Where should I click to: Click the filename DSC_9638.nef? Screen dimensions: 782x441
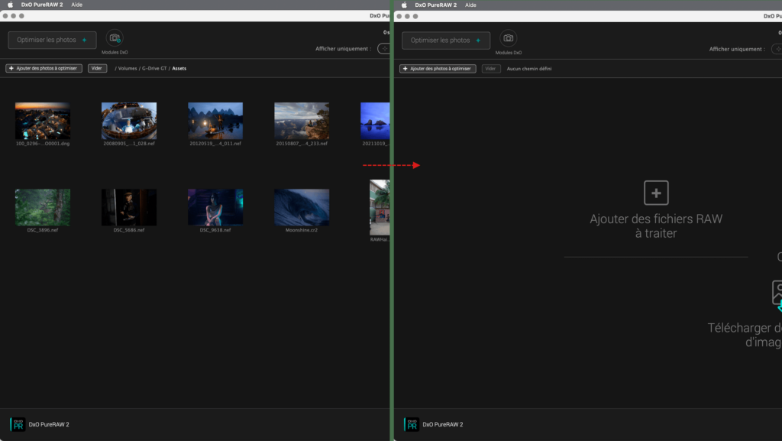click(215, 230)
